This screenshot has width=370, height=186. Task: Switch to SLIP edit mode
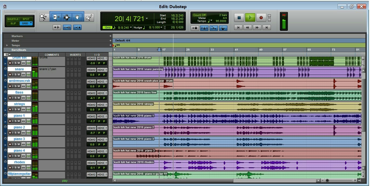click(13, 24)
